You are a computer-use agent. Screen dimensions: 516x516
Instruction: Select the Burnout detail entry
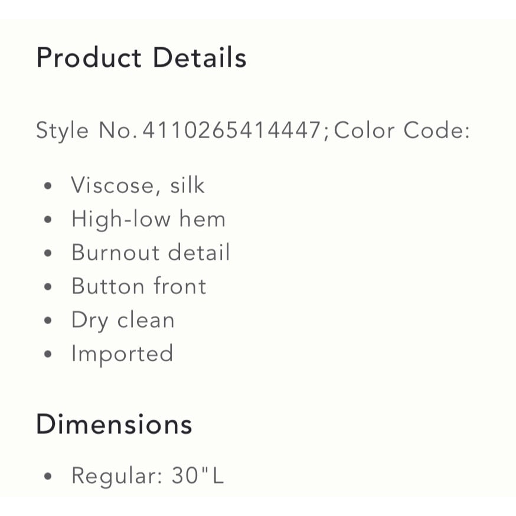[151, 253]
